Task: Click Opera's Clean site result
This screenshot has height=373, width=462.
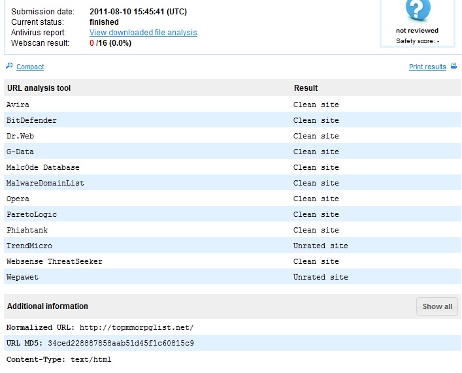Action: click(x=316, y=199)
